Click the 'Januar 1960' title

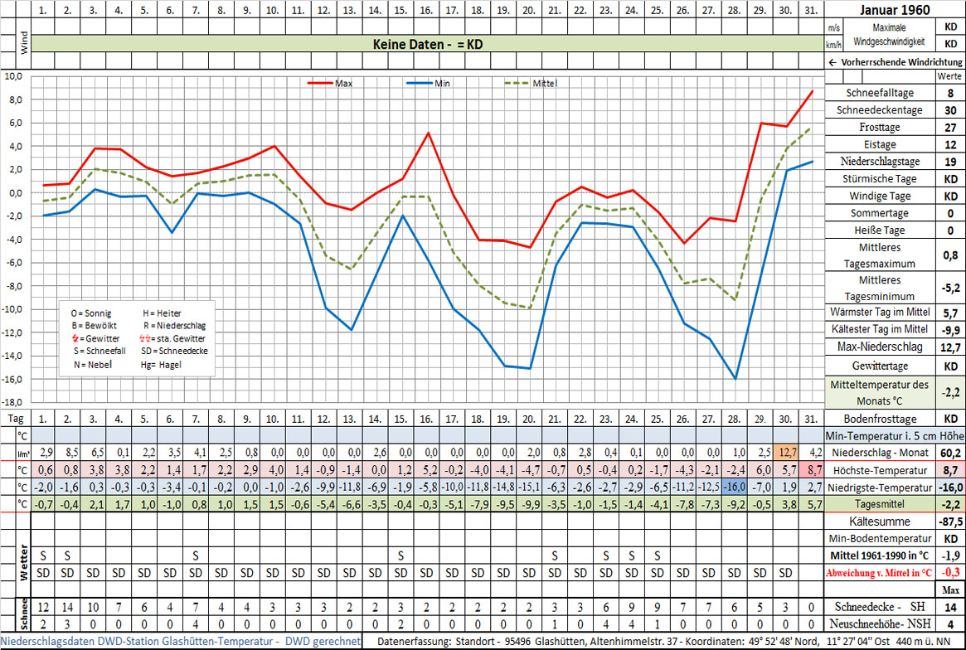(x=895, y=10)
